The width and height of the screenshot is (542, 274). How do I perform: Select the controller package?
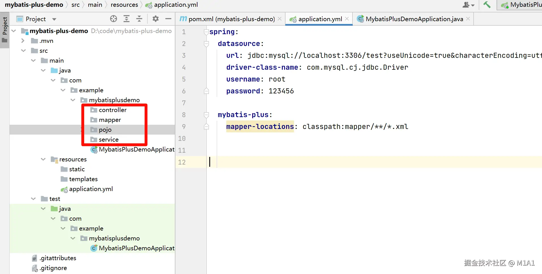point(112,110)
